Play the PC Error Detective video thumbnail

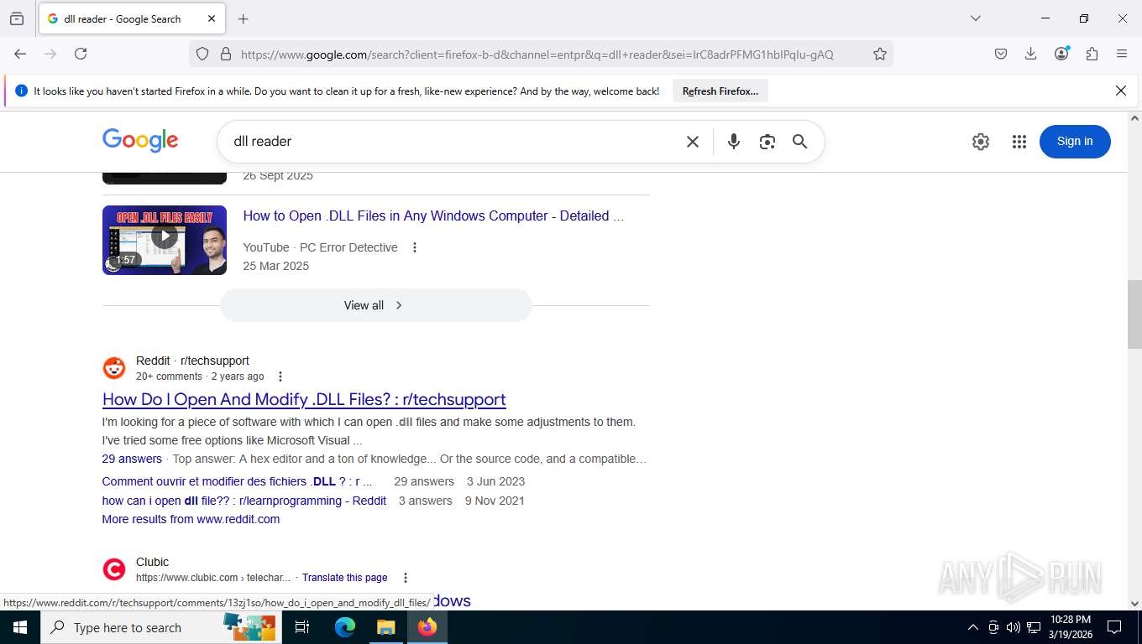165,240
